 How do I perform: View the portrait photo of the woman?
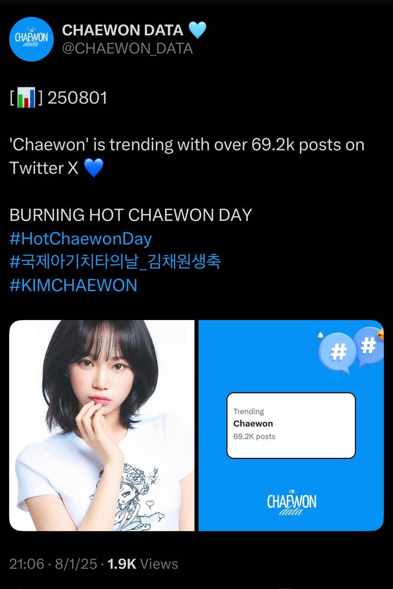pyautogui.click(x=102, y=425)
